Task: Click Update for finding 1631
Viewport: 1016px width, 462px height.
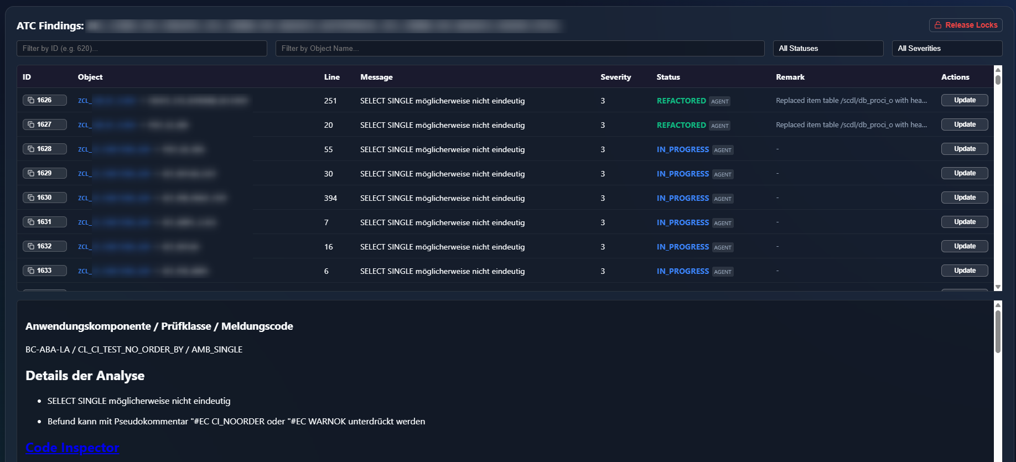Action: [x=965, y=222]
